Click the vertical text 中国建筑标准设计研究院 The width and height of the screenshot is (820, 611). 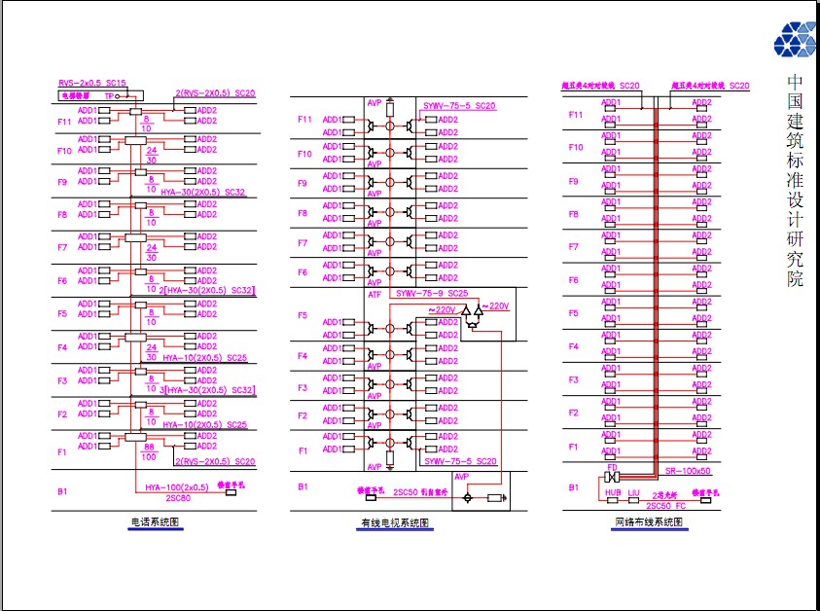795,181
